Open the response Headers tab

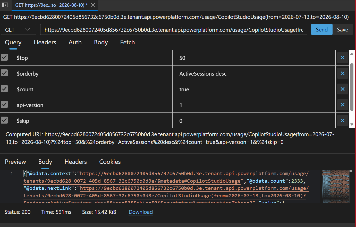pyautogui.click(x=76, y=162)
